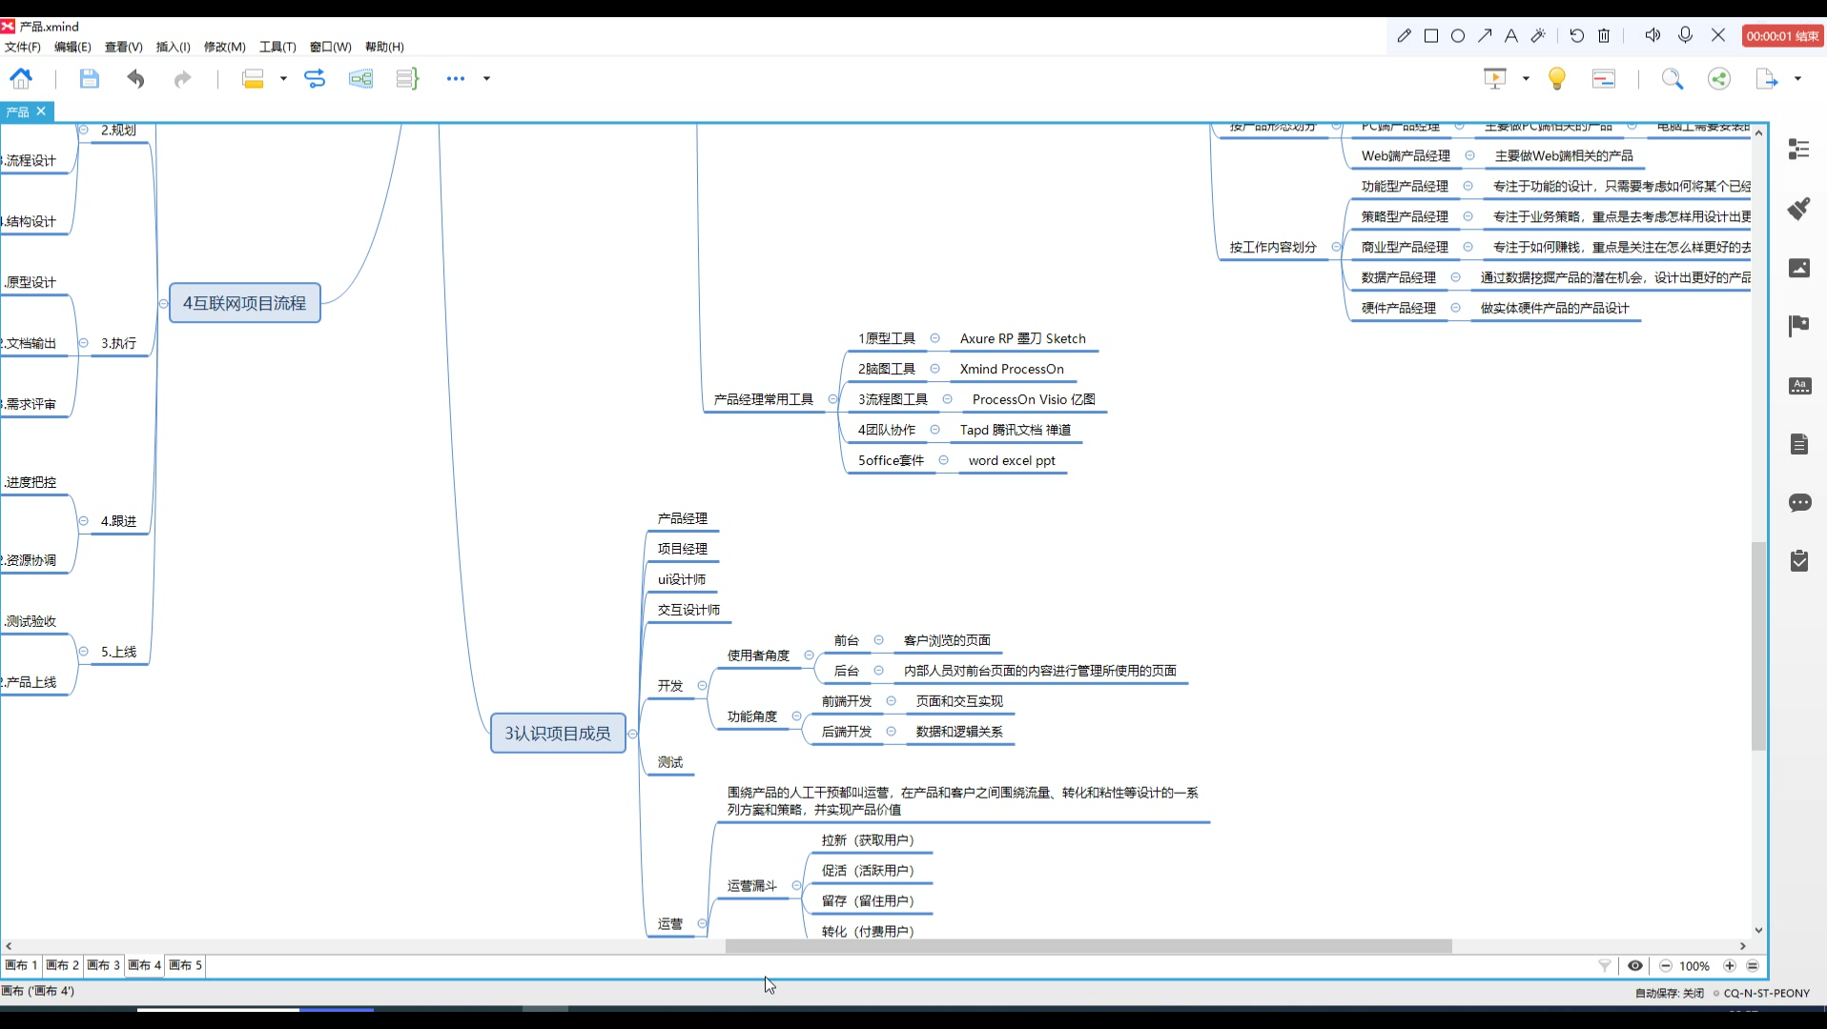
Task: Switch to the 画布 5 sheet tab
Action: [185, 965]
